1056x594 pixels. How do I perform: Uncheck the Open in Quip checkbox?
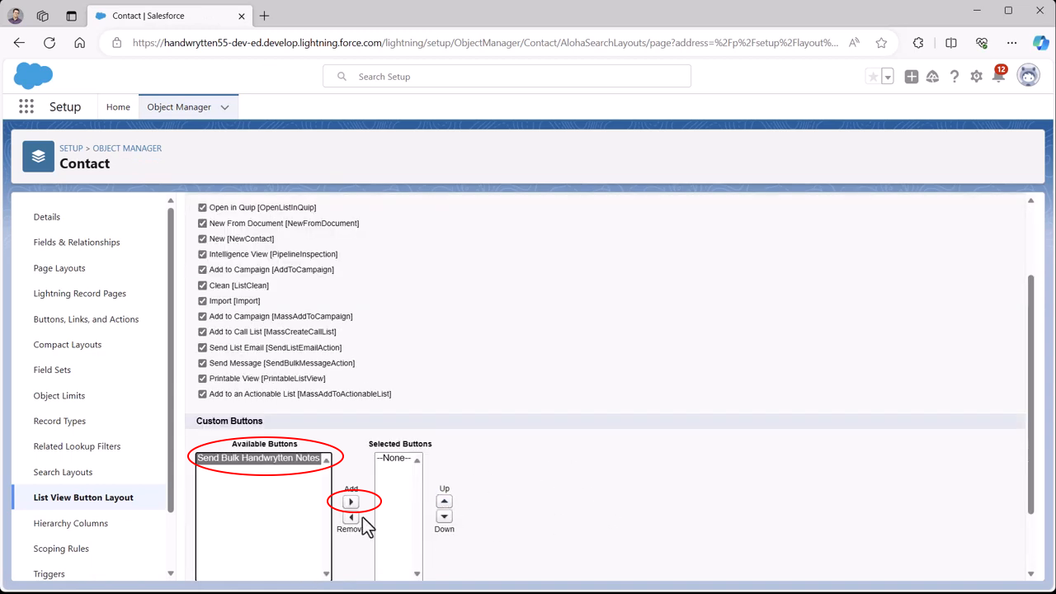202,208
